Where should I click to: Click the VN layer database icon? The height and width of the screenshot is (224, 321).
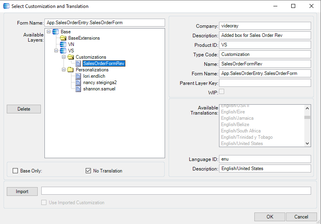coord(63,44)
